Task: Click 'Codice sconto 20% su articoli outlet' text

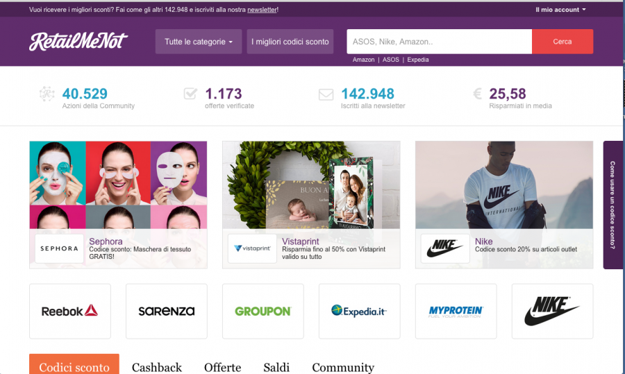Action: [x=526, y=249]
